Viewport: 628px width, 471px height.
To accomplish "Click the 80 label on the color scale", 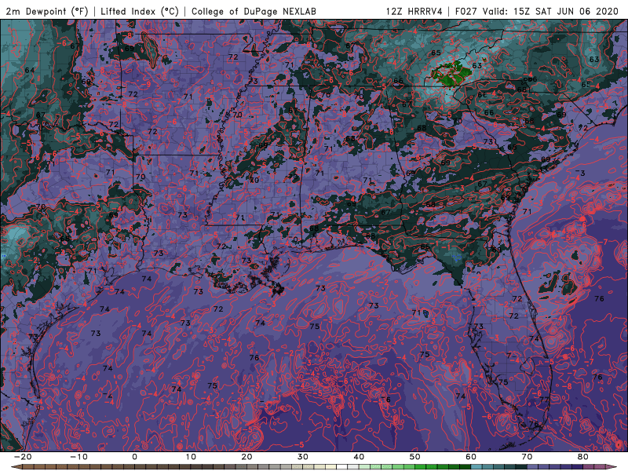I will click(583, 457).
